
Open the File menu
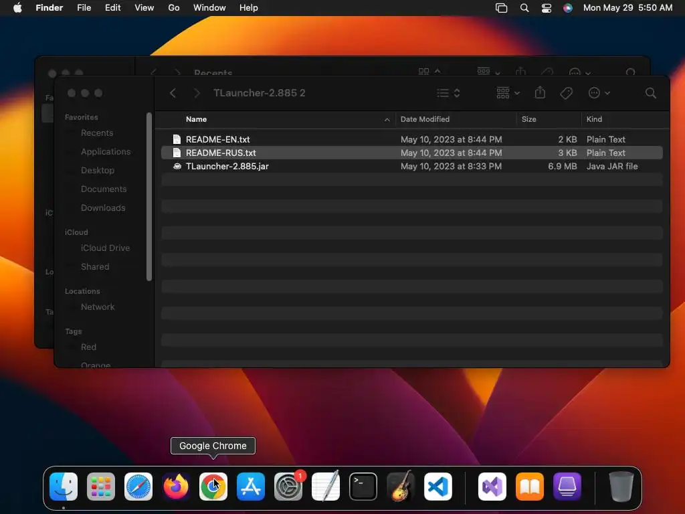pos(84,8)
